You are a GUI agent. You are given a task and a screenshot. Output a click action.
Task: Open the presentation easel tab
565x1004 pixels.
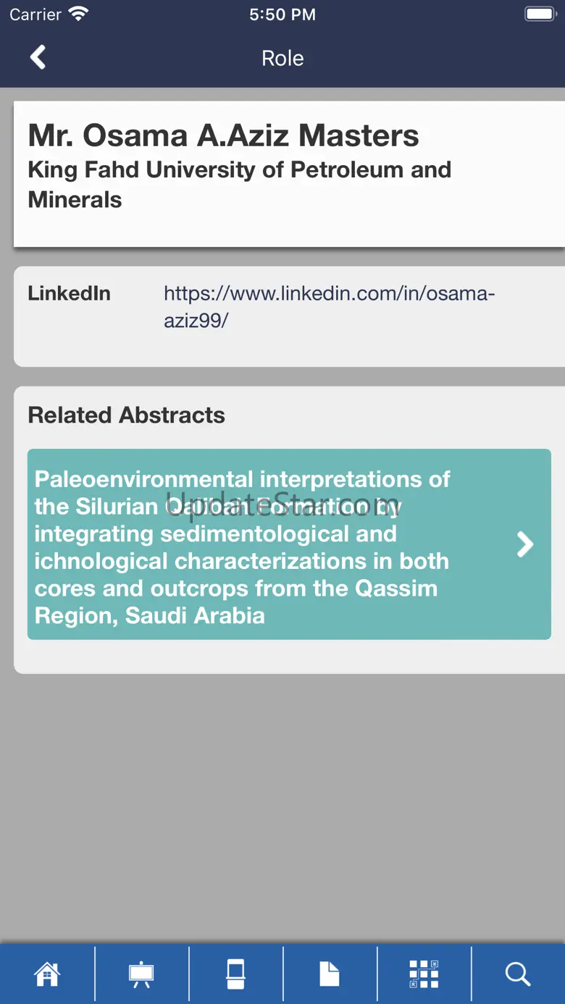[141, 974]
